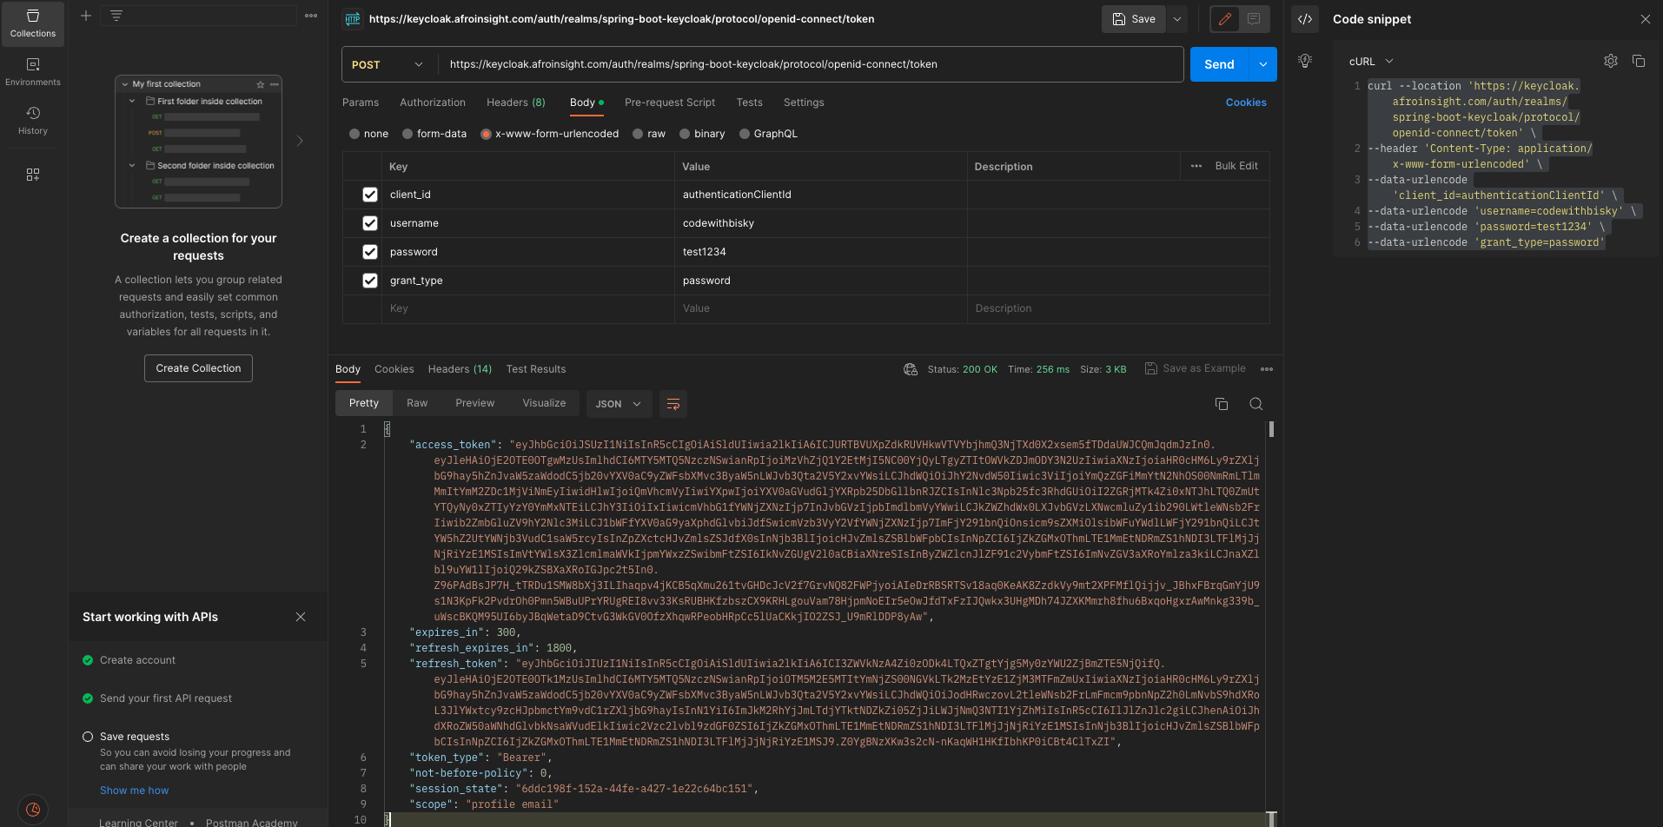This screenshot has height=827, width=1663.
Task: Open the response Headers (14) tab
Action: [x=460, y=369]
